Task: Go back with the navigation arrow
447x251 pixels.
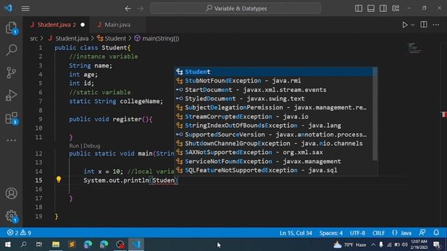Action: tap(128, 8)
